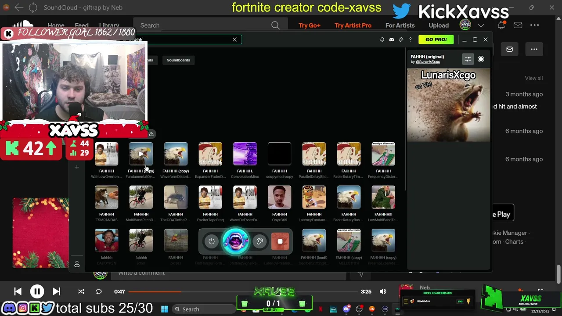This screenshot has height=316, width=562.
Task: Skip to previous track in SoundCloud player
Action: [18, 291]
